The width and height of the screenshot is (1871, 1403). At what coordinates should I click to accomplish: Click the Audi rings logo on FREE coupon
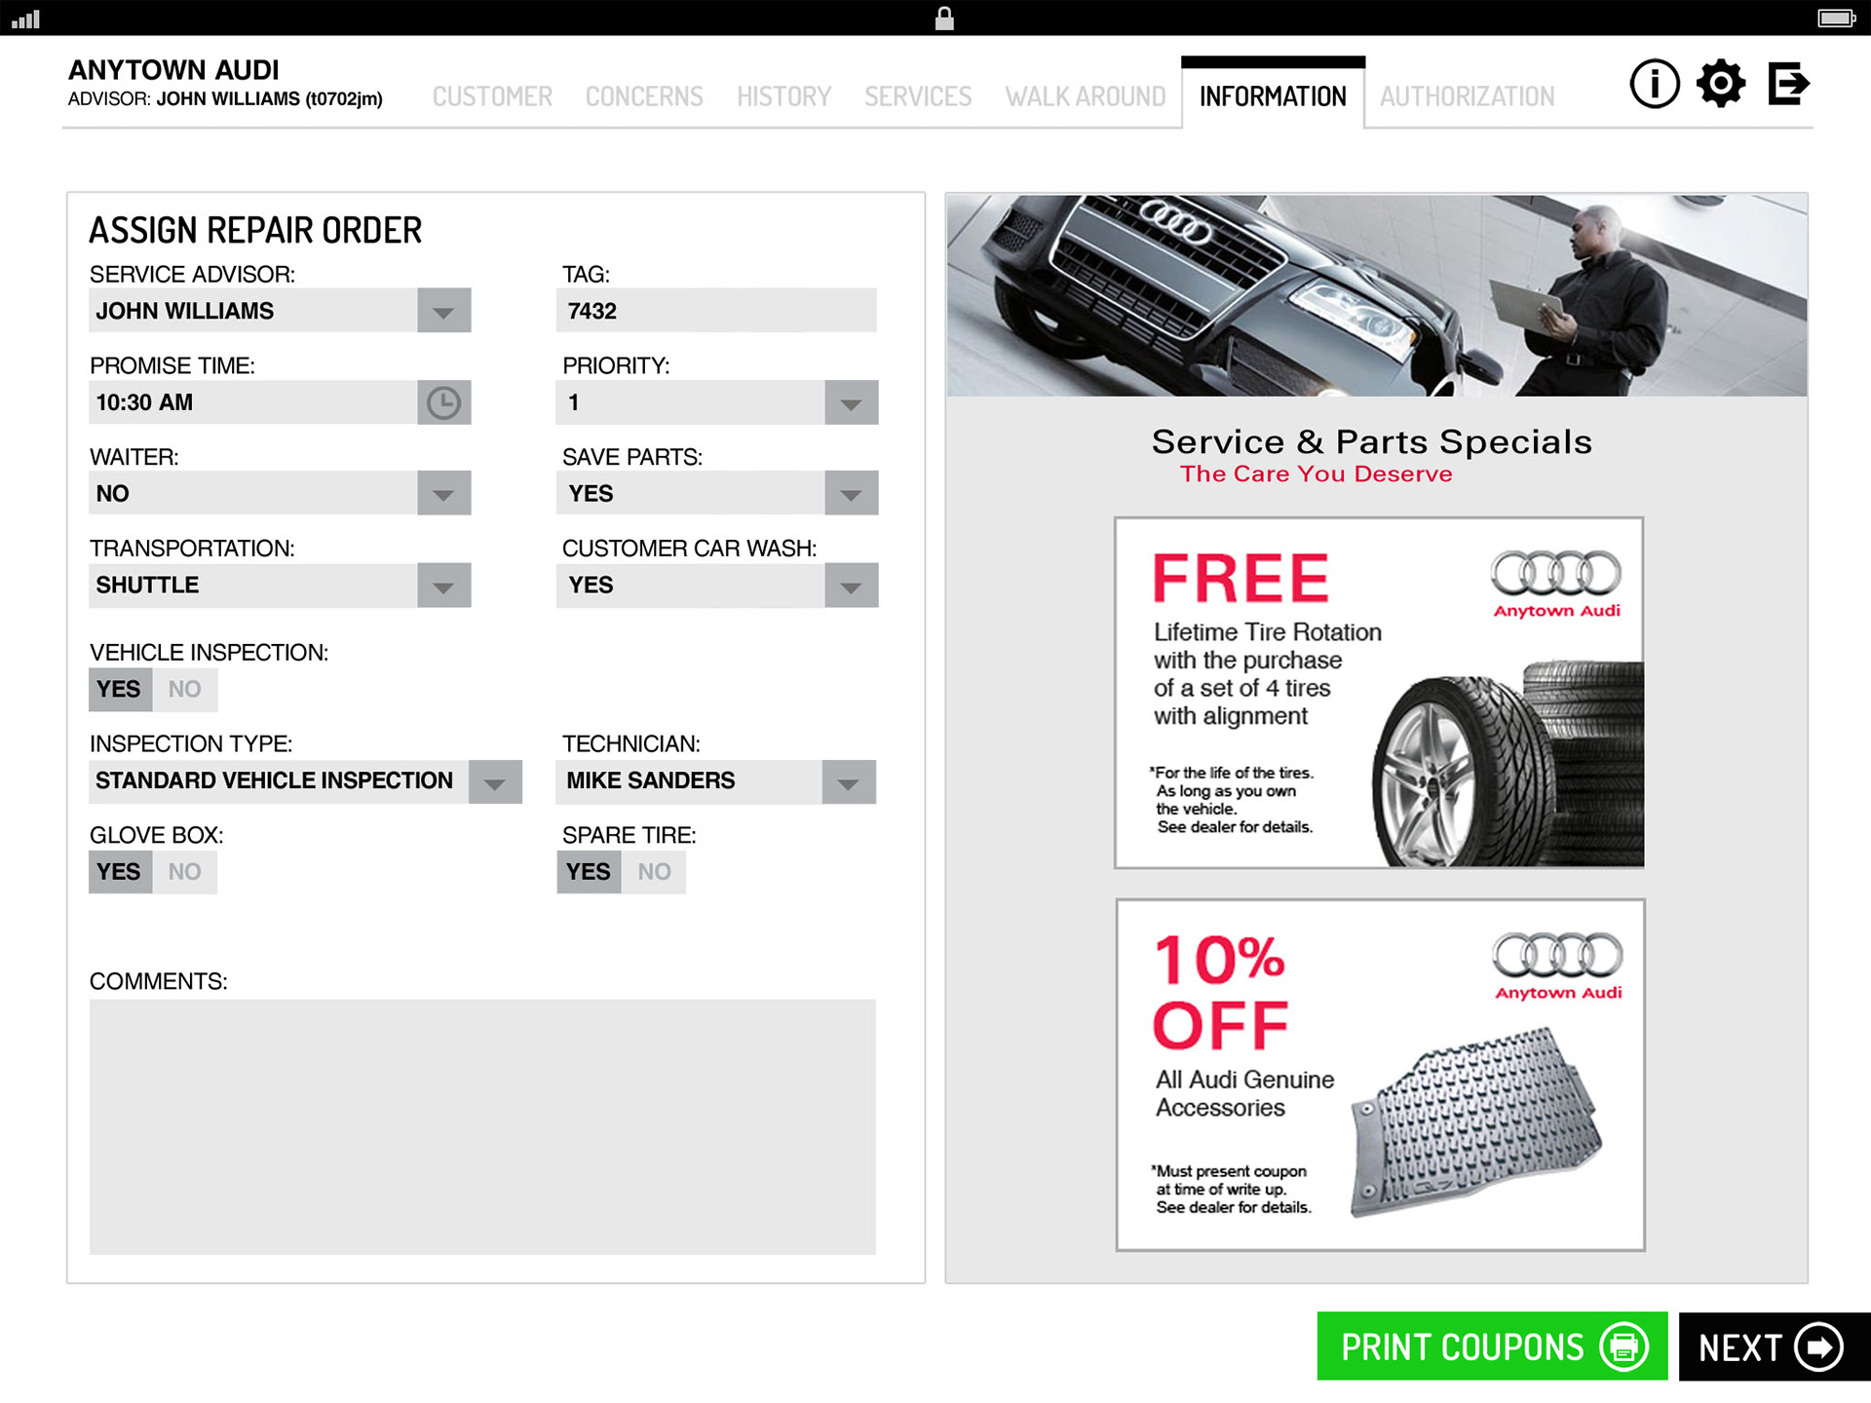[1556, 573]
